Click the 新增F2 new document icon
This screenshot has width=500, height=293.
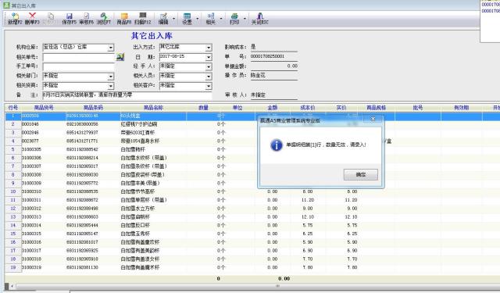15,16
